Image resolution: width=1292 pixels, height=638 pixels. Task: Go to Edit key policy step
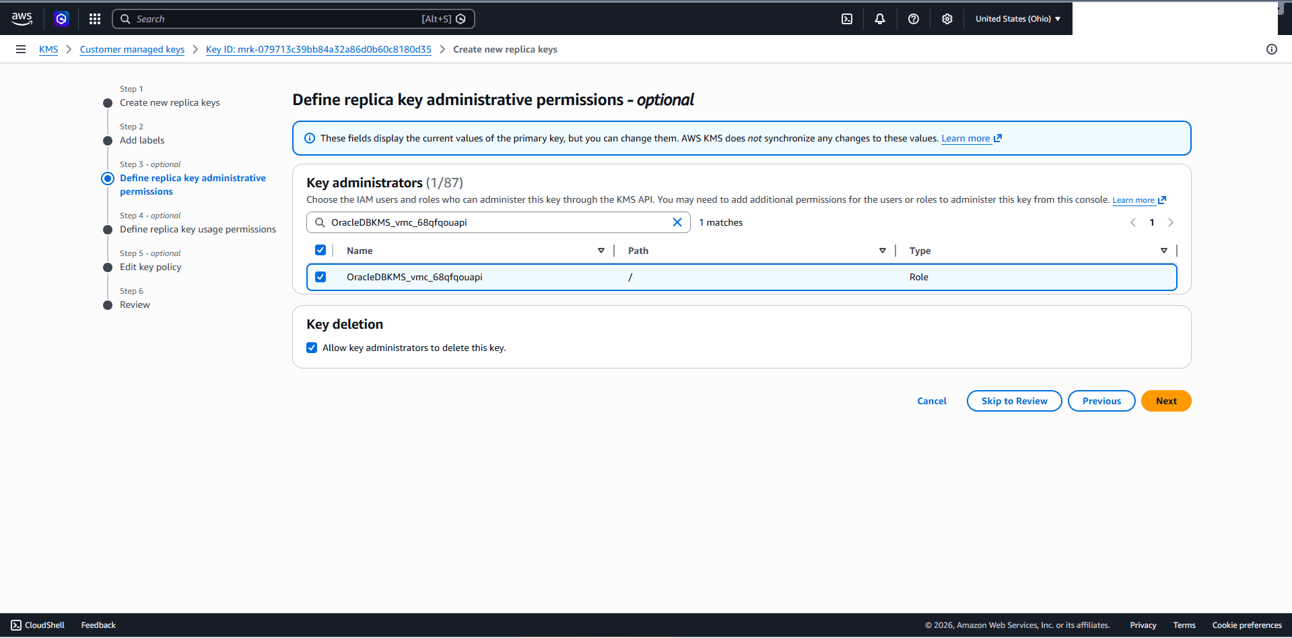[151, 267]
